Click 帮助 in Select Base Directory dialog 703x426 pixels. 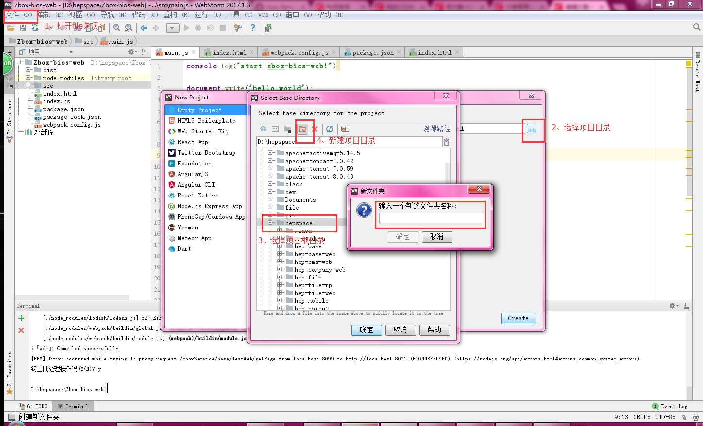(434, 330)
